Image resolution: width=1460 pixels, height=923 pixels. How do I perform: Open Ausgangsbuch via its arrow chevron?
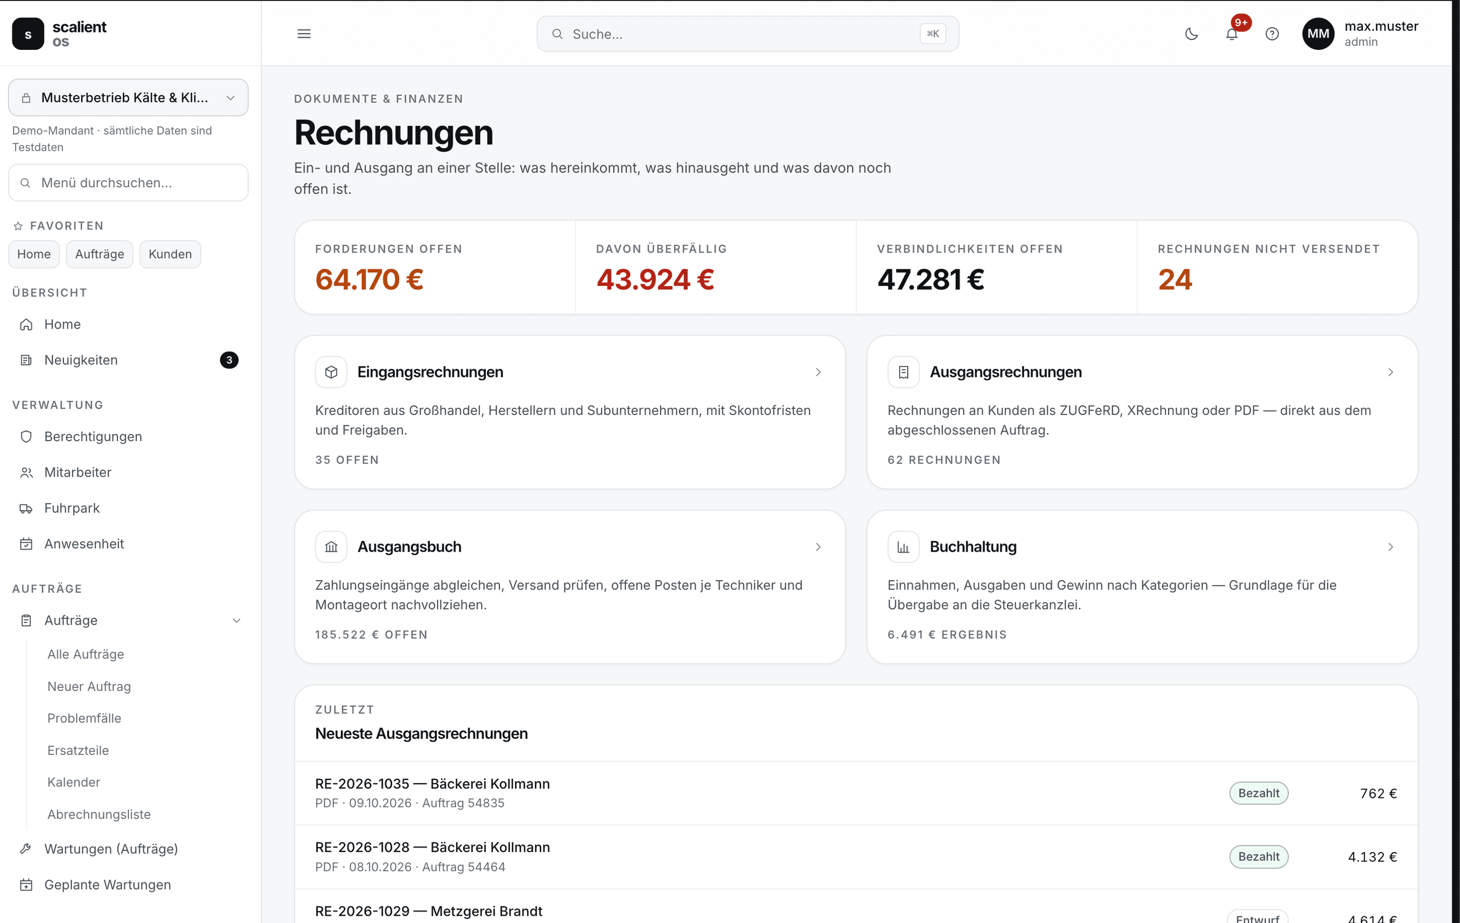point(818,547)
